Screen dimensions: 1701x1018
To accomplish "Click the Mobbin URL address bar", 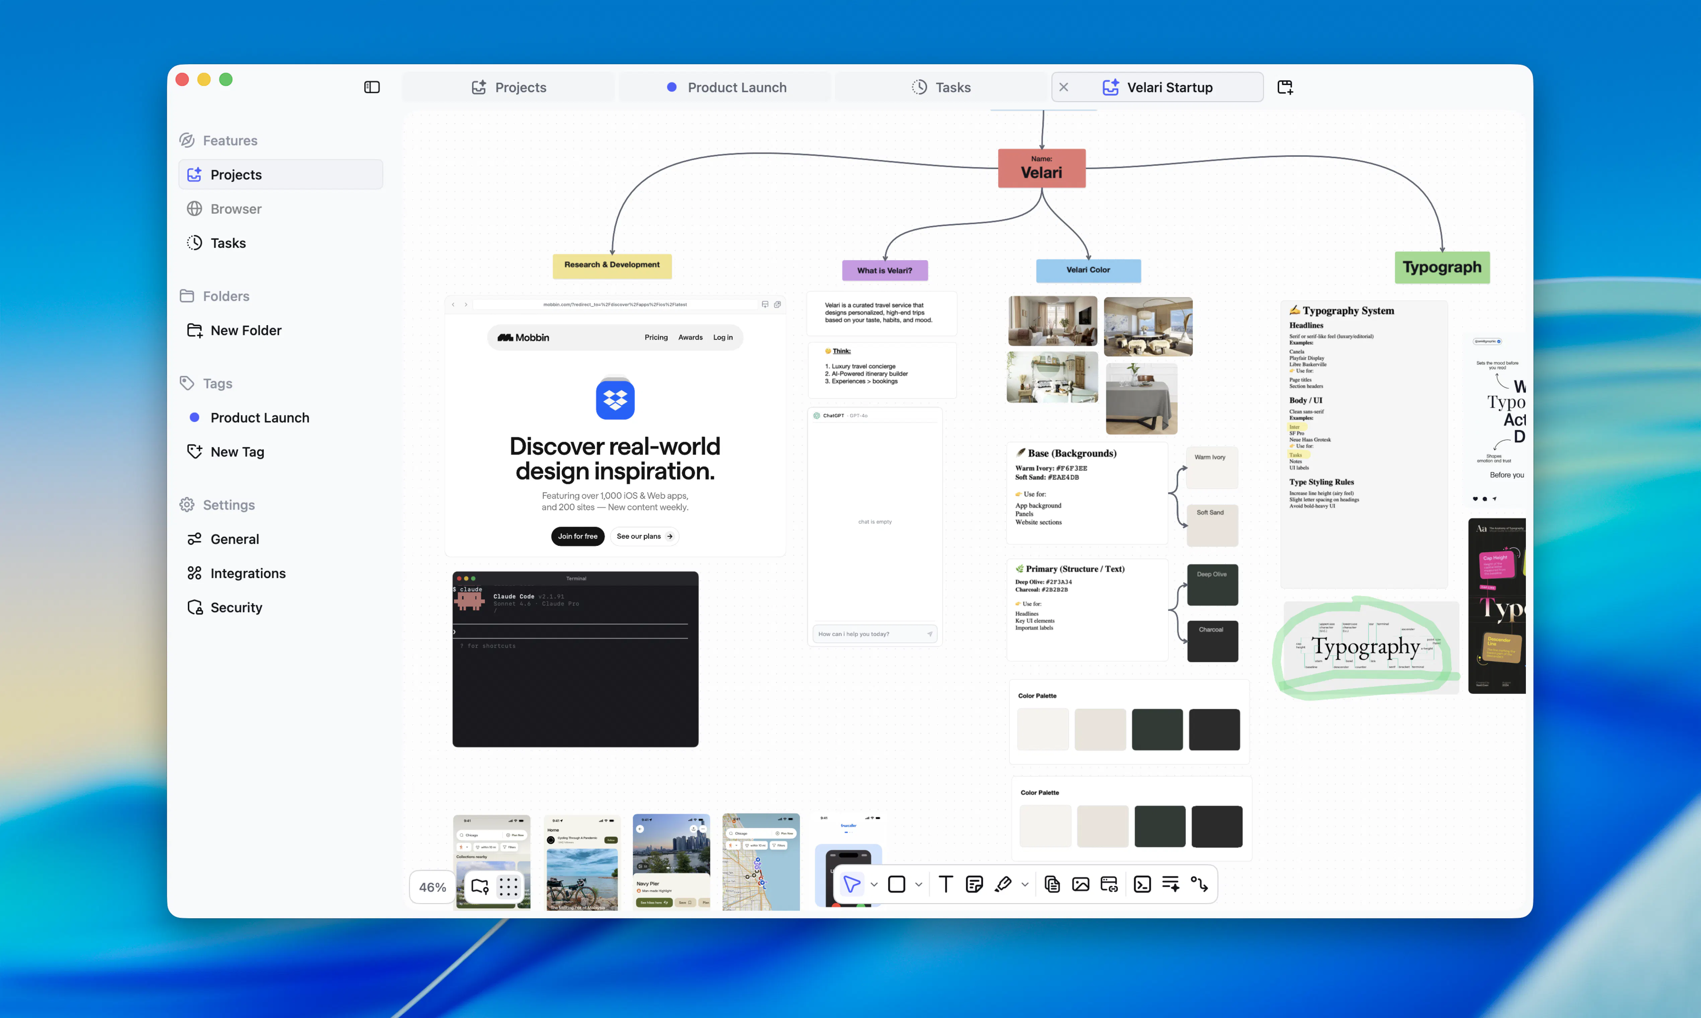I will (x=614, y=305).
